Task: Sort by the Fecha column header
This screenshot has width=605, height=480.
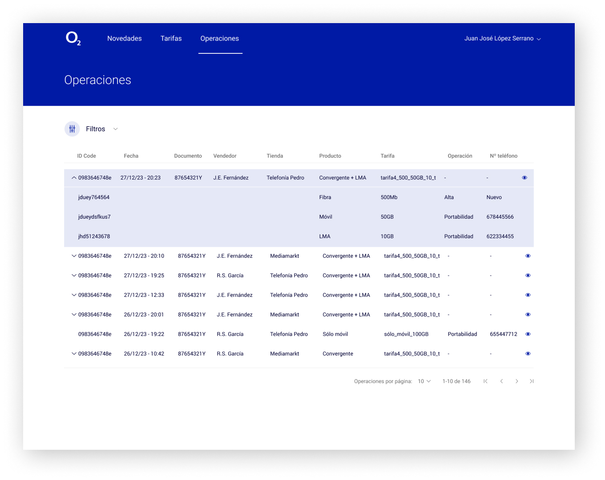Action: pyautogui.click(x=131, y=156)
